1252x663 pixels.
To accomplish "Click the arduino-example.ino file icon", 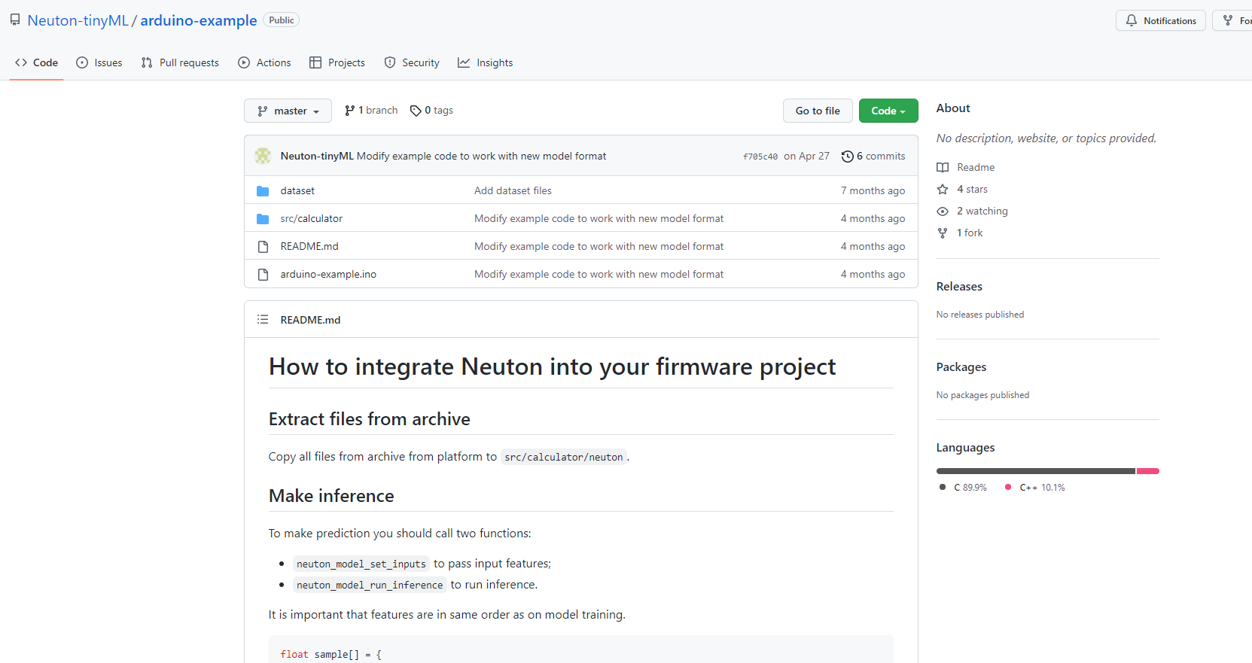I will (263, 275).
